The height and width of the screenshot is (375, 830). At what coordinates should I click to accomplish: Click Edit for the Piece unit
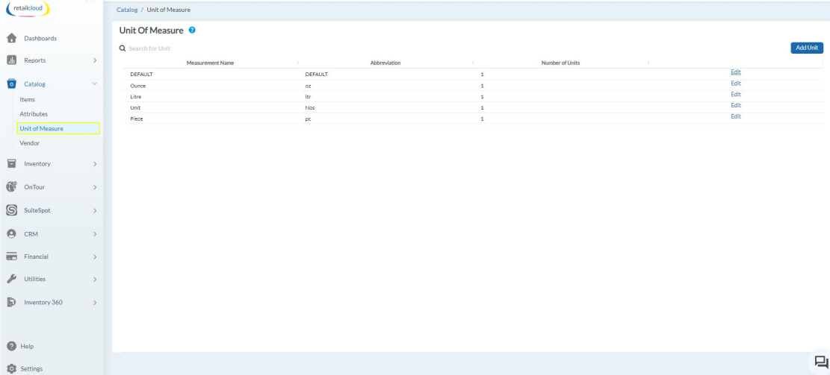pyautogui.click(x=735, y=116)
